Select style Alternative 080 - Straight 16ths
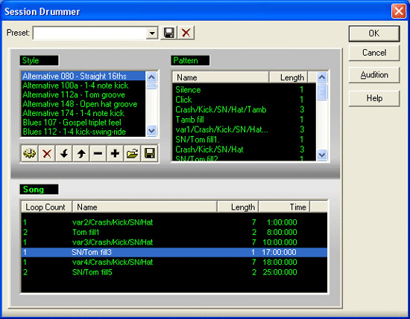410x319 pixels. pos(83,76)
